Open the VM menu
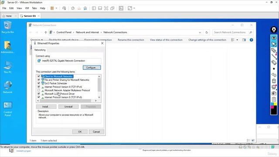 27,8
